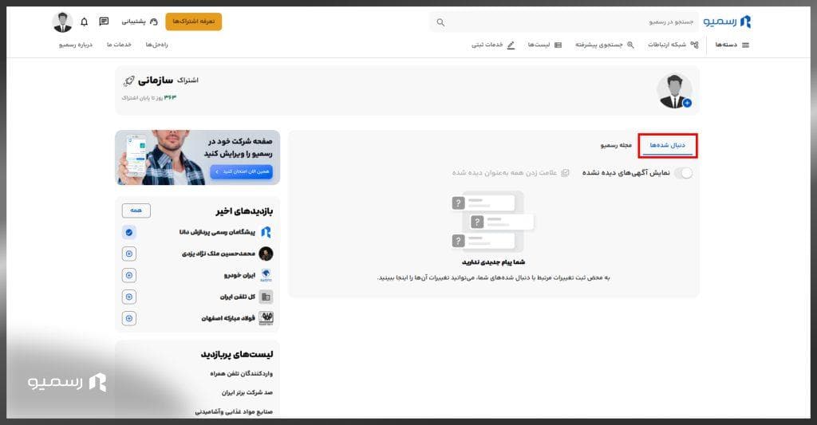Focus the جستجو در رسمیو search field
817x425 pixels.
tap(564, 22)
